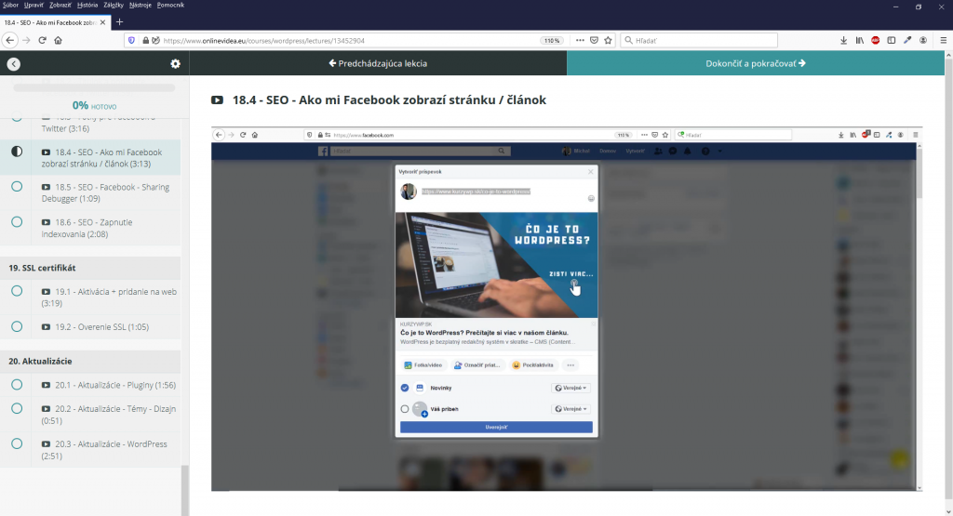Open course settings gear icon

pos(175,64)
